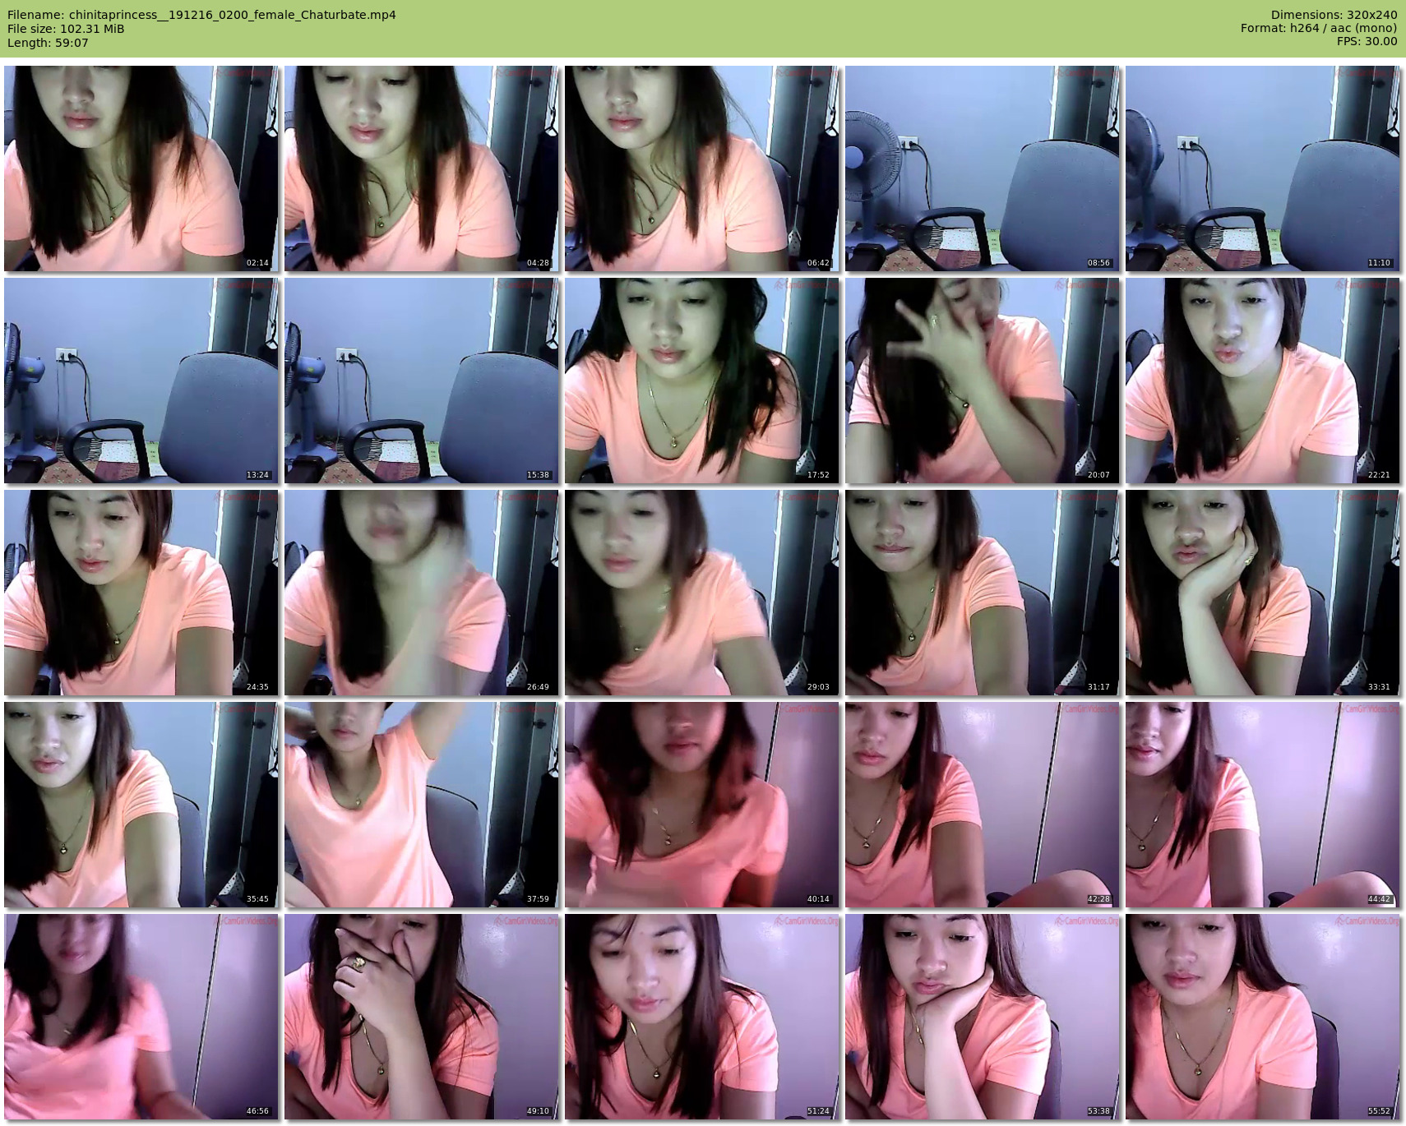Screen dimensions: 1406x1126
Task: Select the empty chair thumbnail at 08:56
Action: pyautogui.click(x=982, y=168)
